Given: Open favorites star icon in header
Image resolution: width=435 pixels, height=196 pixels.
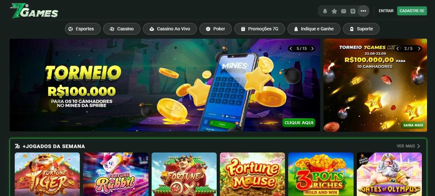Looking at the screenshot, I should tap(334, 11).
